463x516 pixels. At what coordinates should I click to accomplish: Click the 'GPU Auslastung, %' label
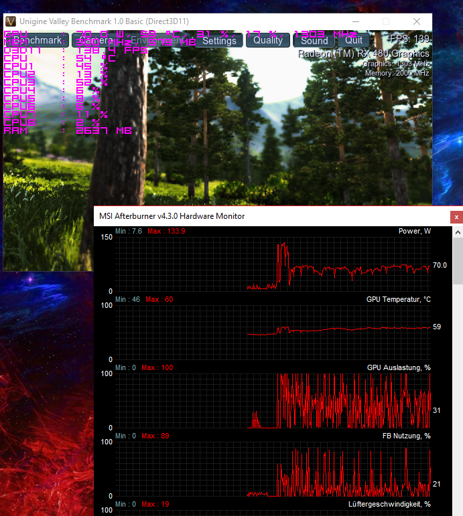click(399, 367)
